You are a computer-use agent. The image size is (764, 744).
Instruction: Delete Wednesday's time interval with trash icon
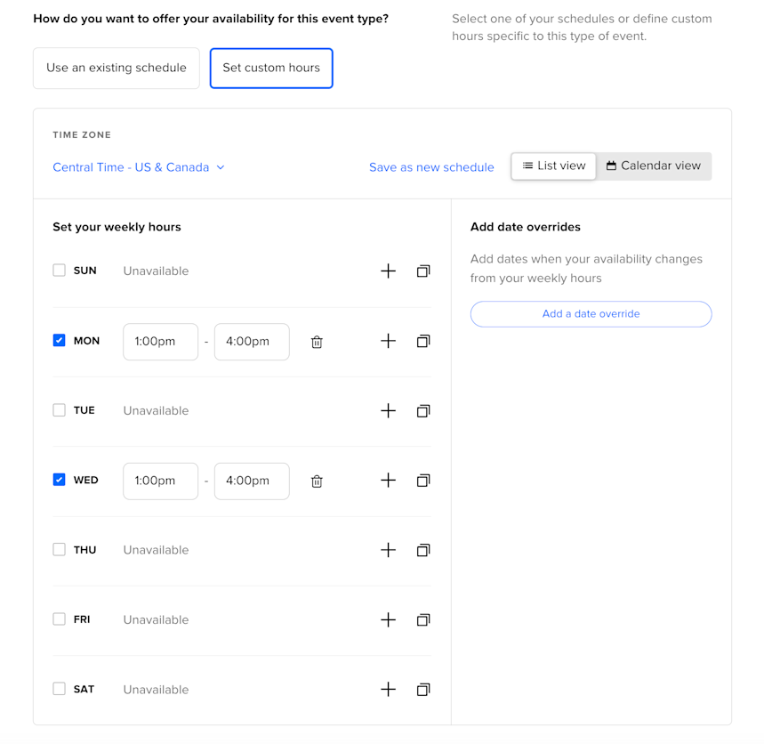tap(317, 481)
